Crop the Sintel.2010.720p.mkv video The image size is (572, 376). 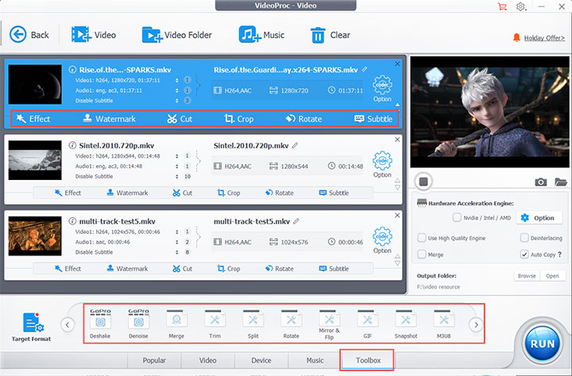click(x=229, y=193)
